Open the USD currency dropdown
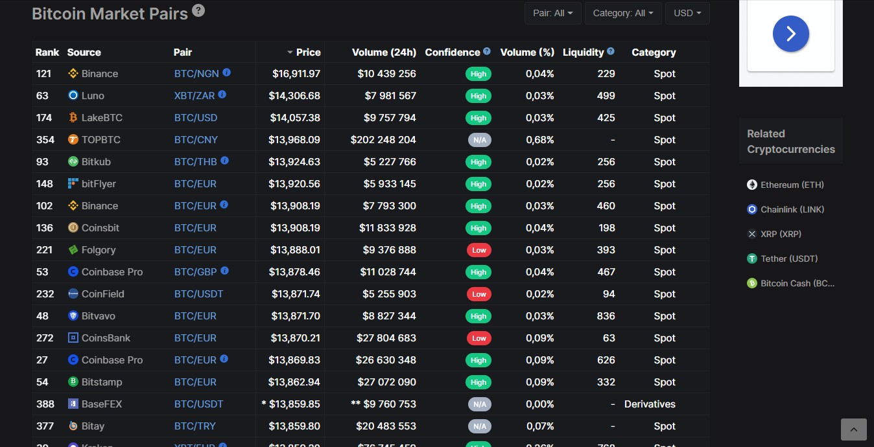The image size is (874, 447). click(687, 13)
